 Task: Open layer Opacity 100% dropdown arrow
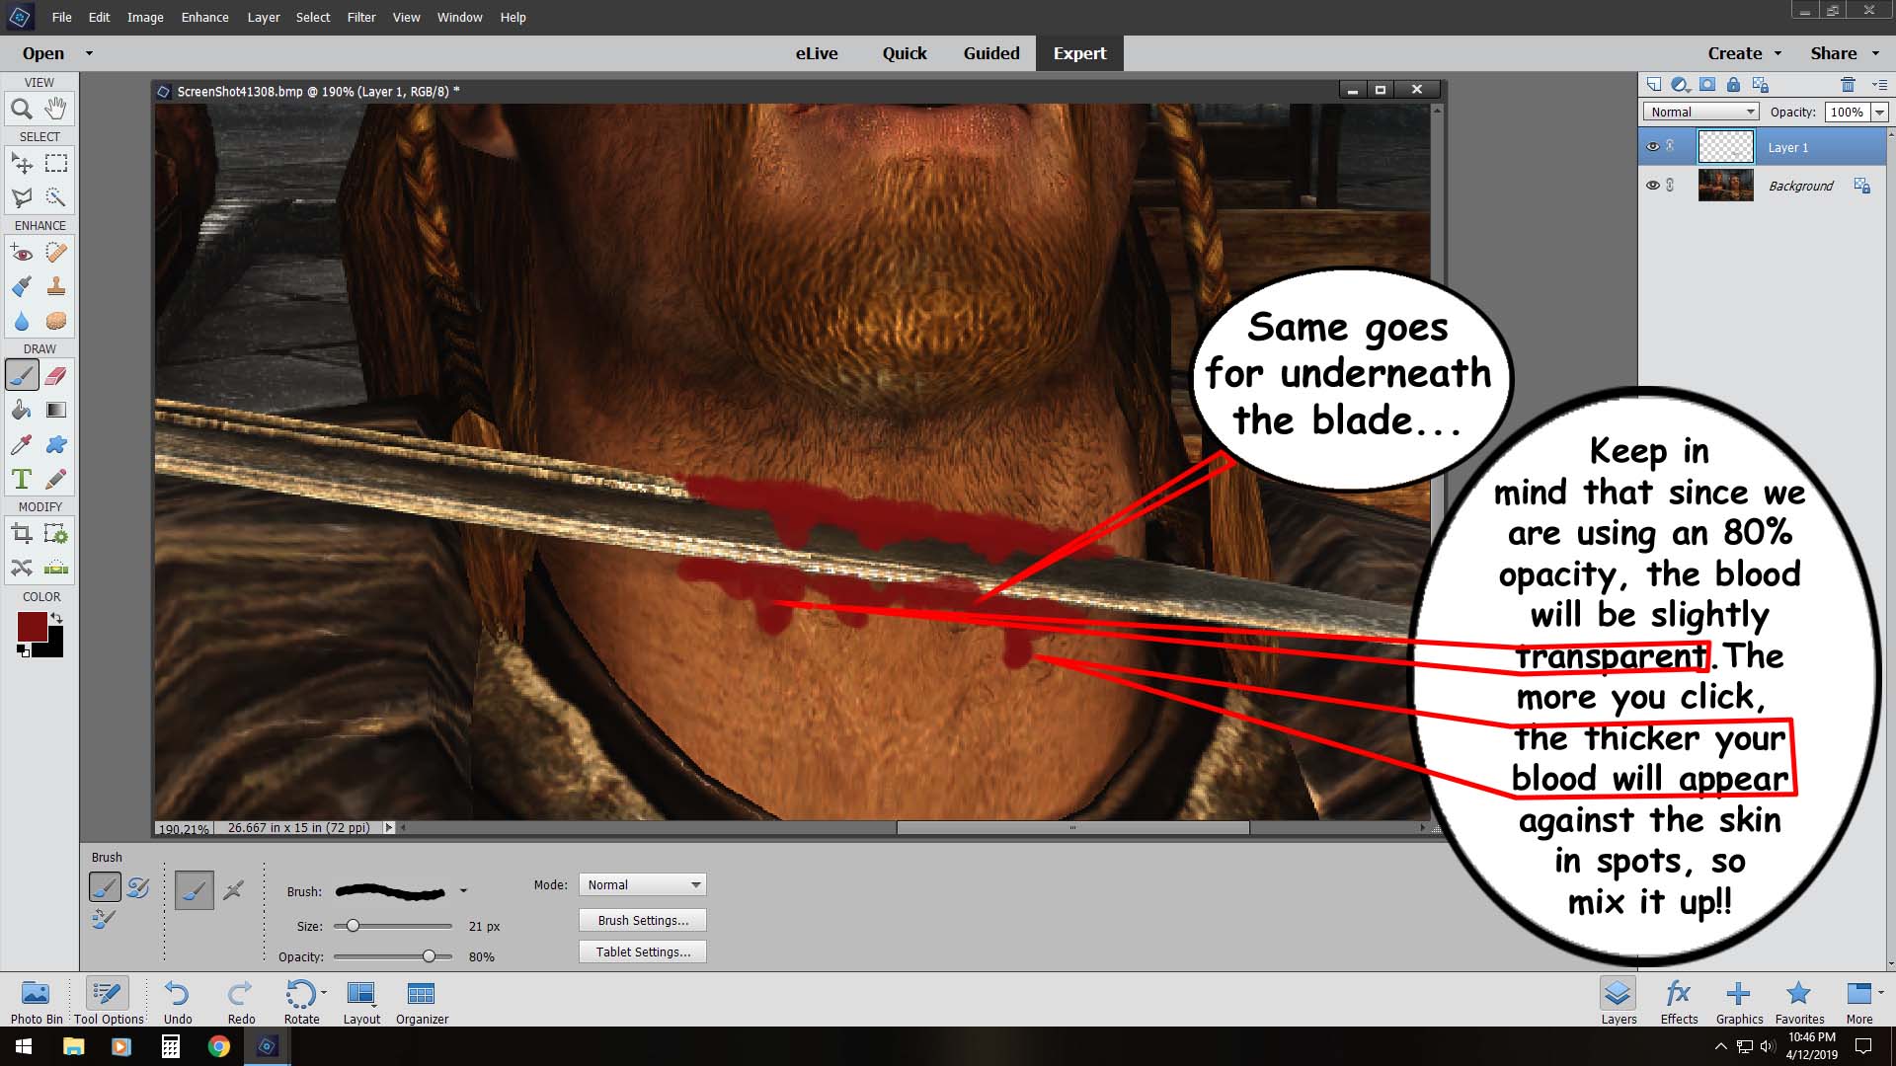(1879, 113)
